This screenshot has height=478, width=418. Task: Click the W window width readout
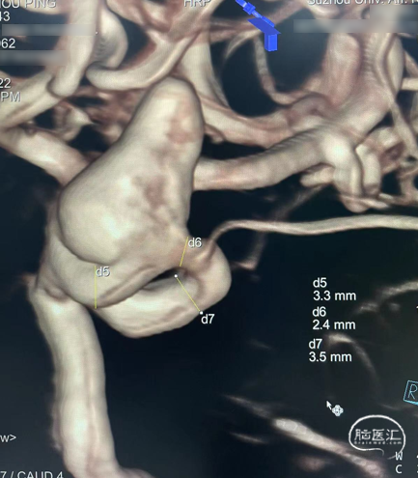pyautogui.click(x=399, y=456)
